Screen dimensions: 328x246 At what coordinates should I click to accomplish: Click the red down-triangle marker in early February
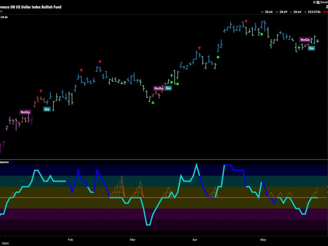tap(81, 70)
